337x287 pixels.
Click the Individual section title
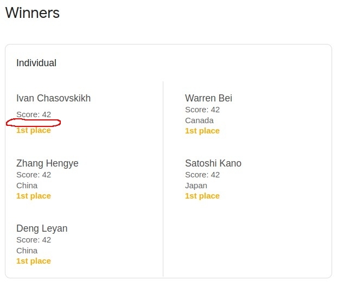36,63
